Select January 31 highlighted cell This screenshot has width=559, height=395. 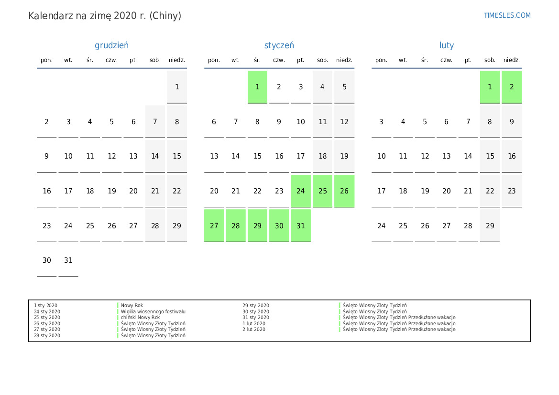tap(300, 226)
